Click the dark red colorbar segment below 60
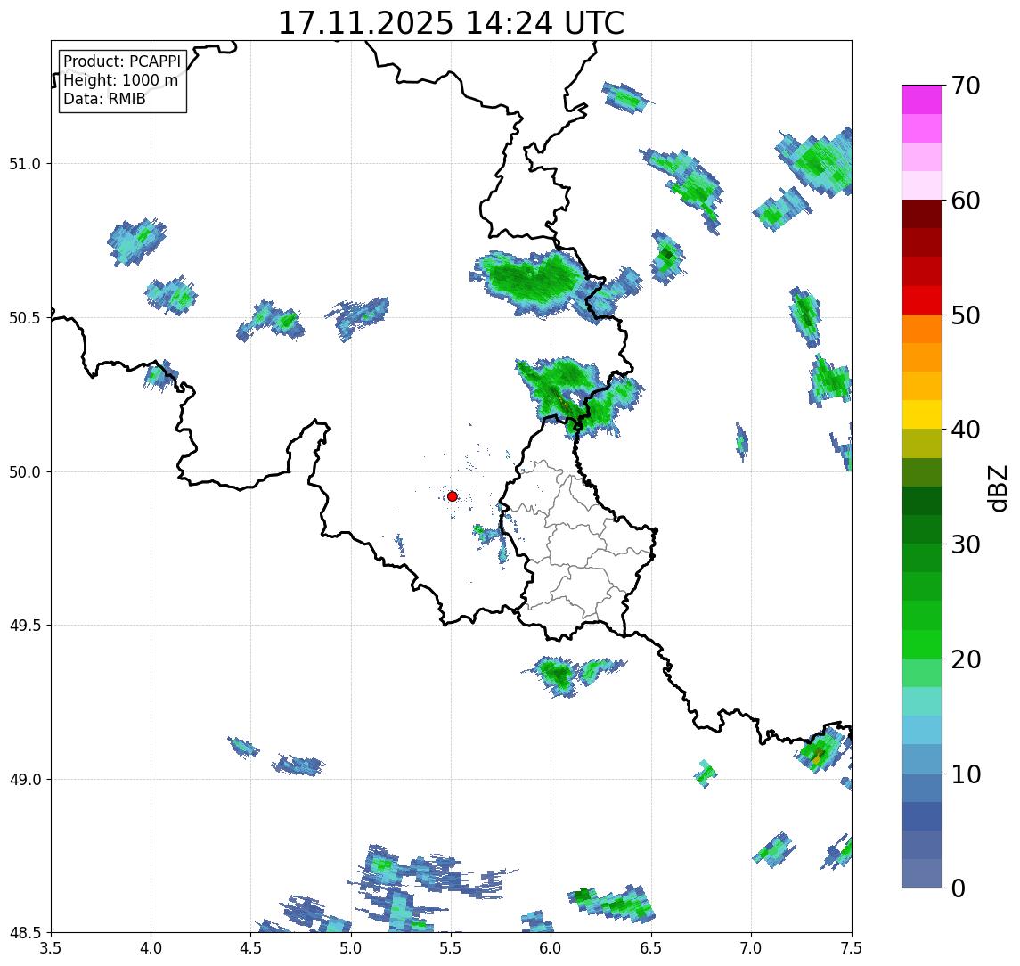 (x=922, y=214)
